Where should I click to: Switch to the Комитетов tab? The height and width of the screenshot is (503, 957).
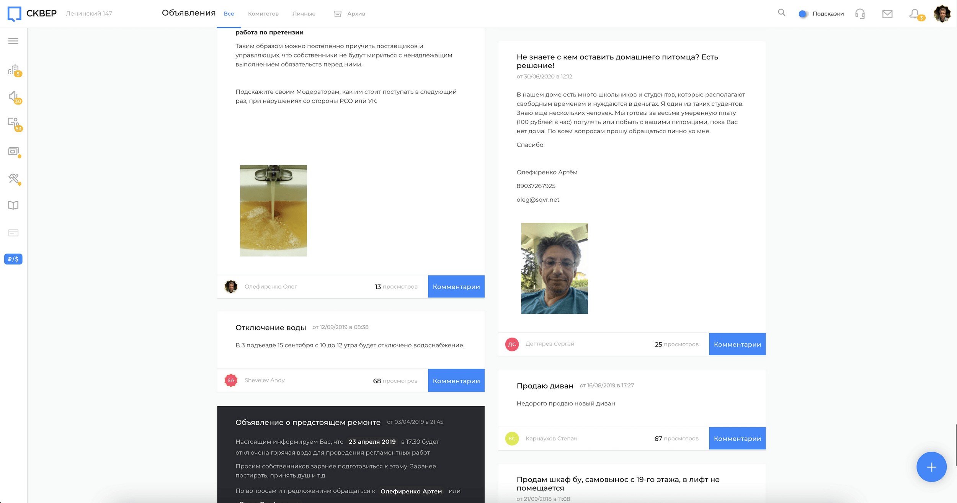[263, 14]
